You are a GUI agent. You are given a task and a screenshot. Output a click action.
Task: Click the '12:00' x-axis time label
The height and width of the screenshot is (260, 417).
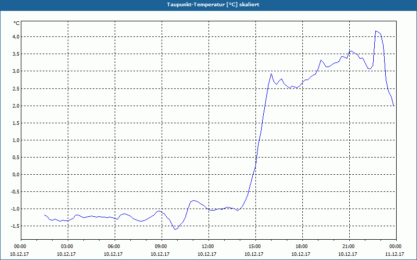pos(207,246)
